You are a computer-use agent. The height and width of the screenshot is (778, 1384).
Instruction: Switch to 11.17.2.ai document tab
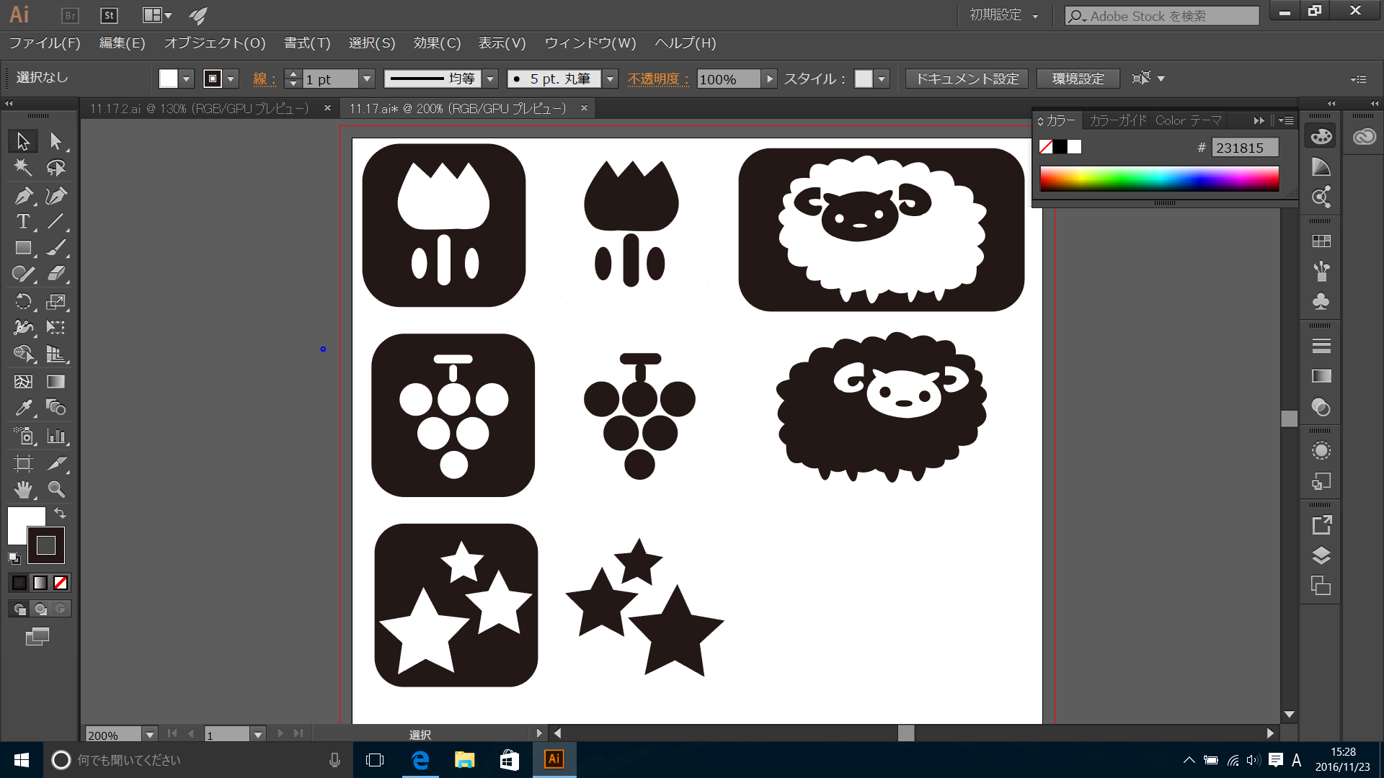click(199, 108)
